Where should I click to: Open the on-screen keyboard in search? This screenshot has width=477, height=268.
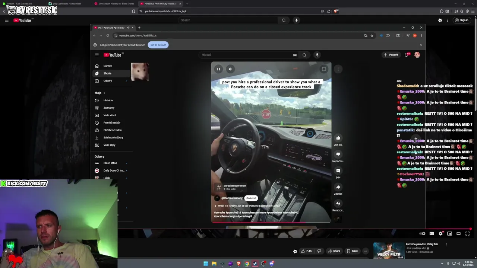(295, 55)
